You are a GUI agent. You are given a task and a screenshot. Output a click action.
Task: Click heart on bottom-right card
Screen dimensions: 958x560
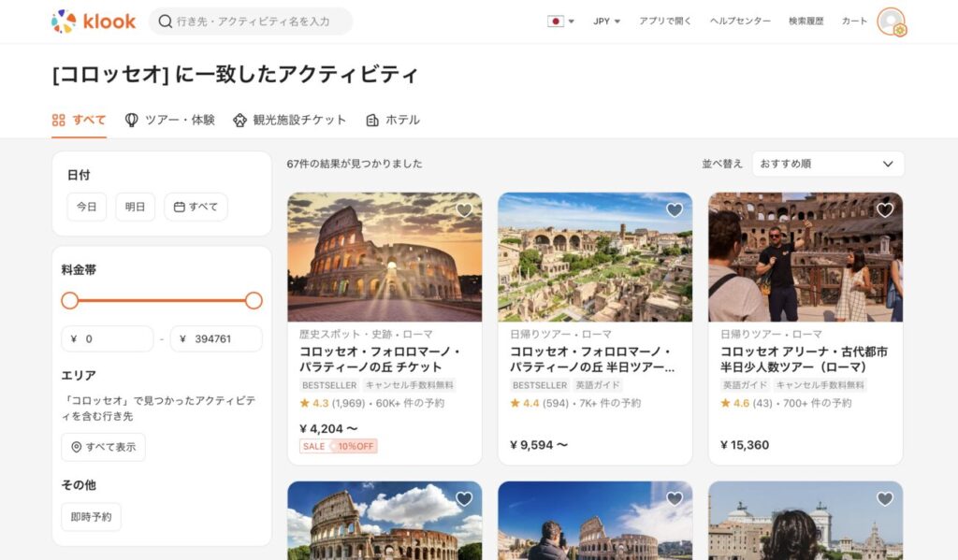(x=885, y=499)
